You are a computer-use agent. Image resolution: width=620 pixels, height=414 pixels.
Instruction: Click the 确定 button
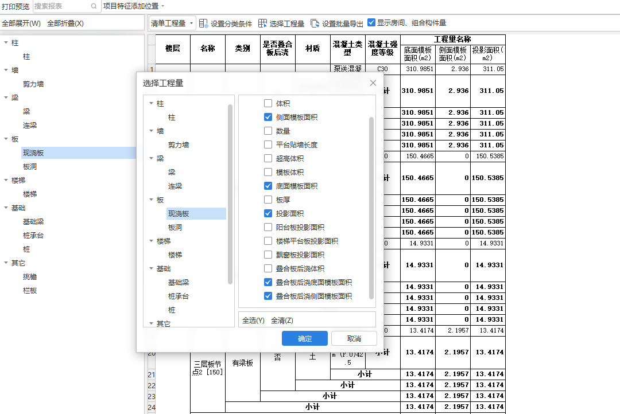(x=304, y=338)
